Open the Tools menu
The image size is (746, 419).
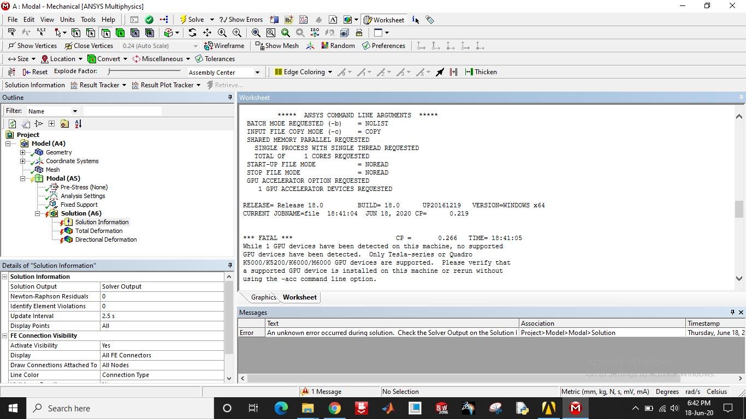[88, 20]
